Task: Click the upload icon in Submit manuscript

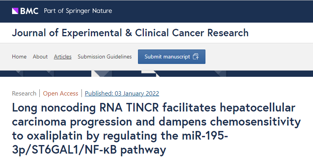Action: tap(196, 57)
